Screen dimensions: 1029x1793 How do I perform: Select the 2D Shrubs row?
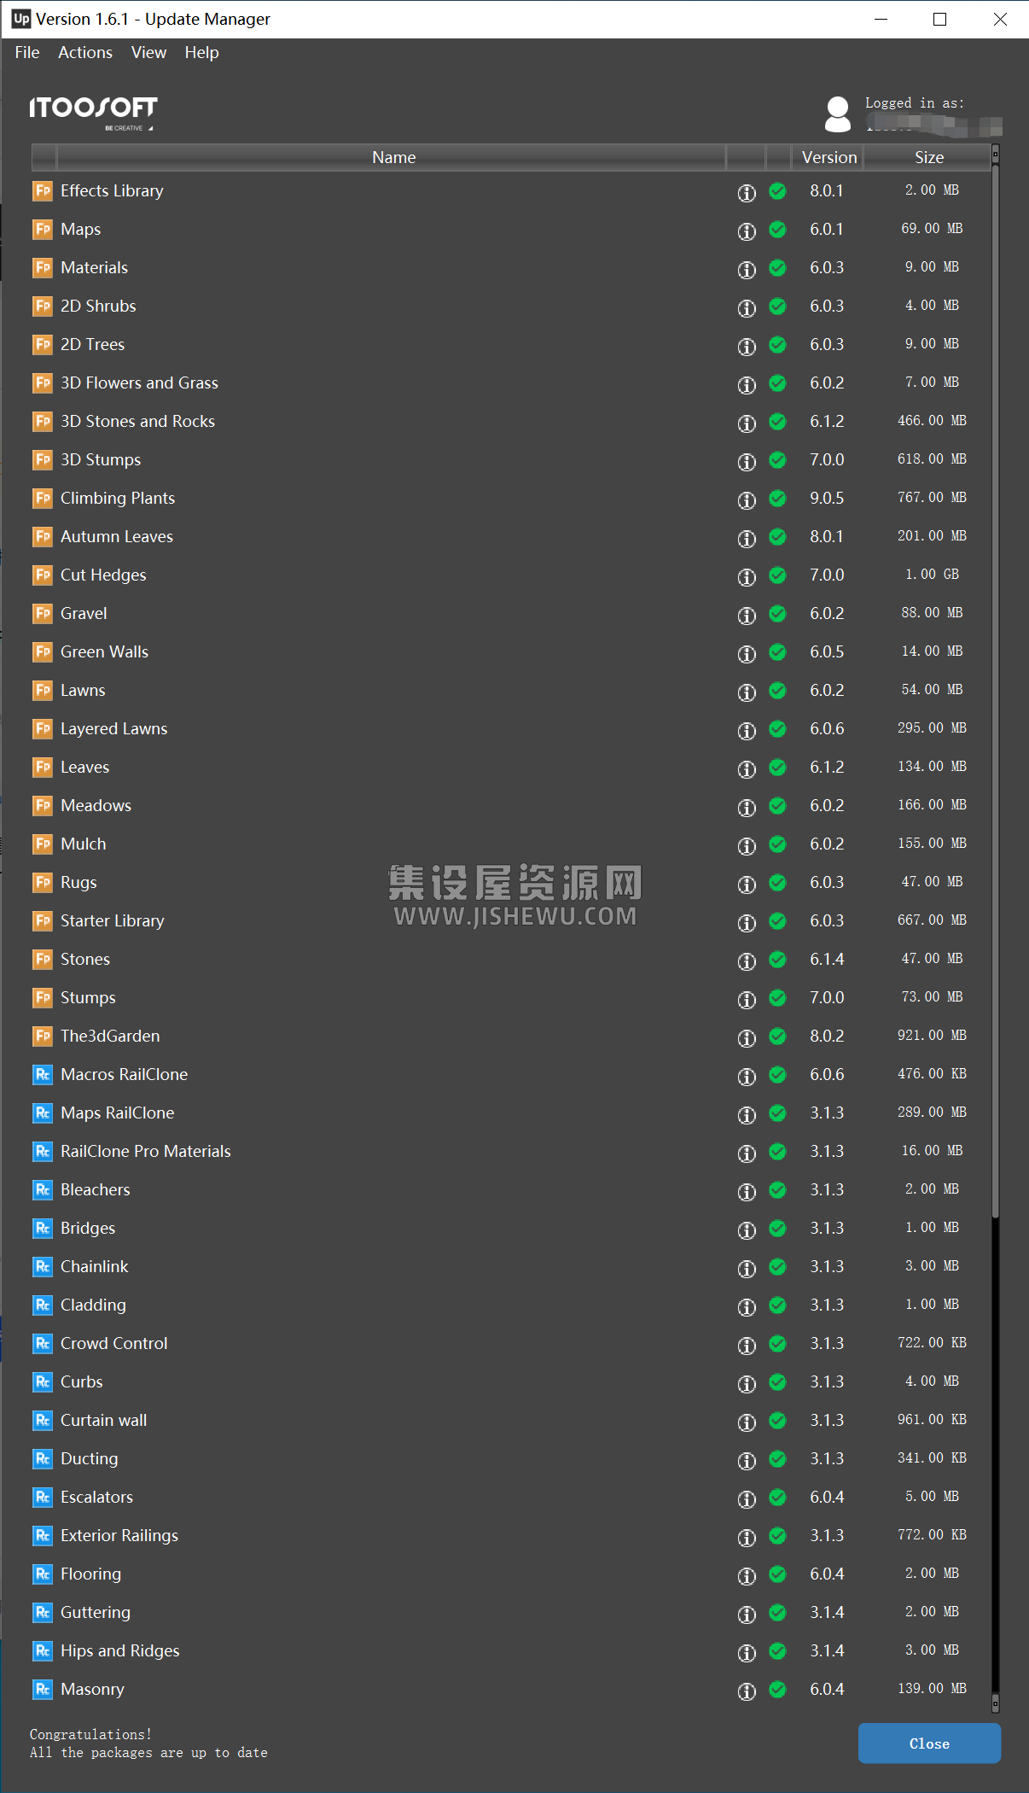coord(511,306)
